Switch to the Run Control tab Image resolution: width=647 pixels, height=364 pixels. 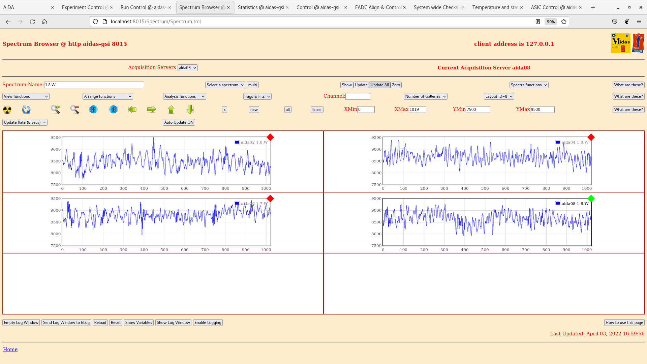point(143,7)
